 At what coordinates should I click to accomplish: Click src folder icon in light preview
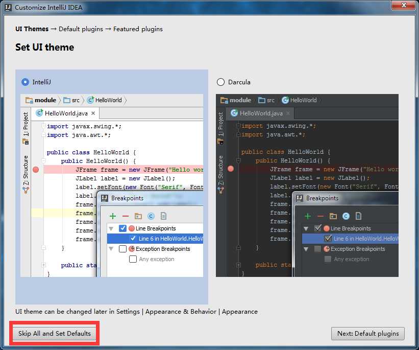[x=67, y=100]
